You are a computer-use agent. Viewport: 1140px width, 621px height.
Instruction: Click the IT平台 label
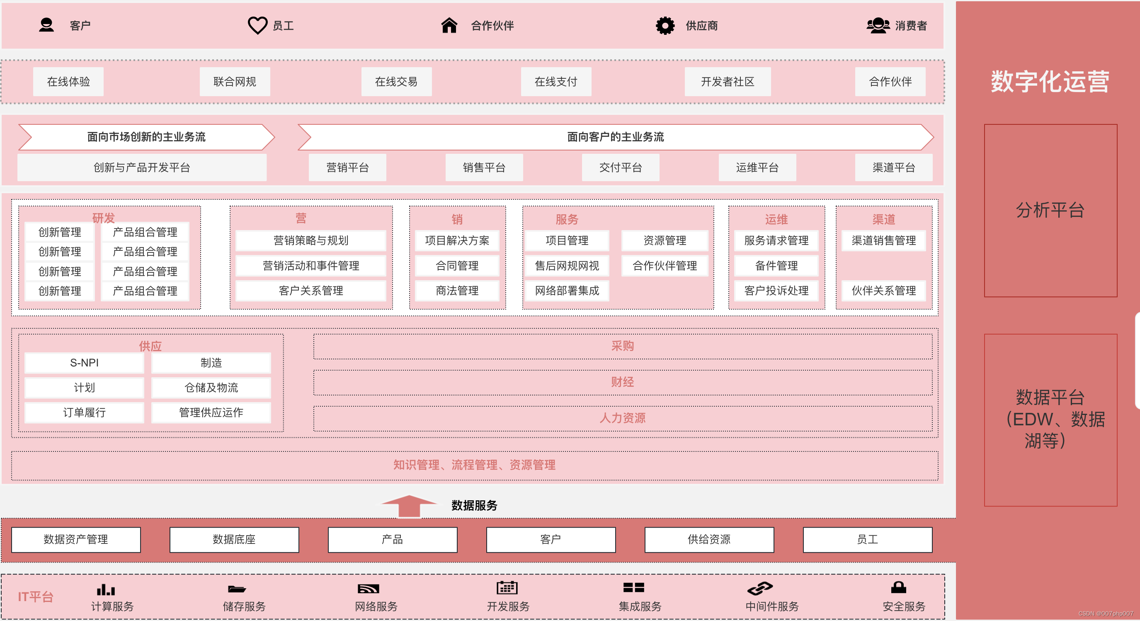35,597
